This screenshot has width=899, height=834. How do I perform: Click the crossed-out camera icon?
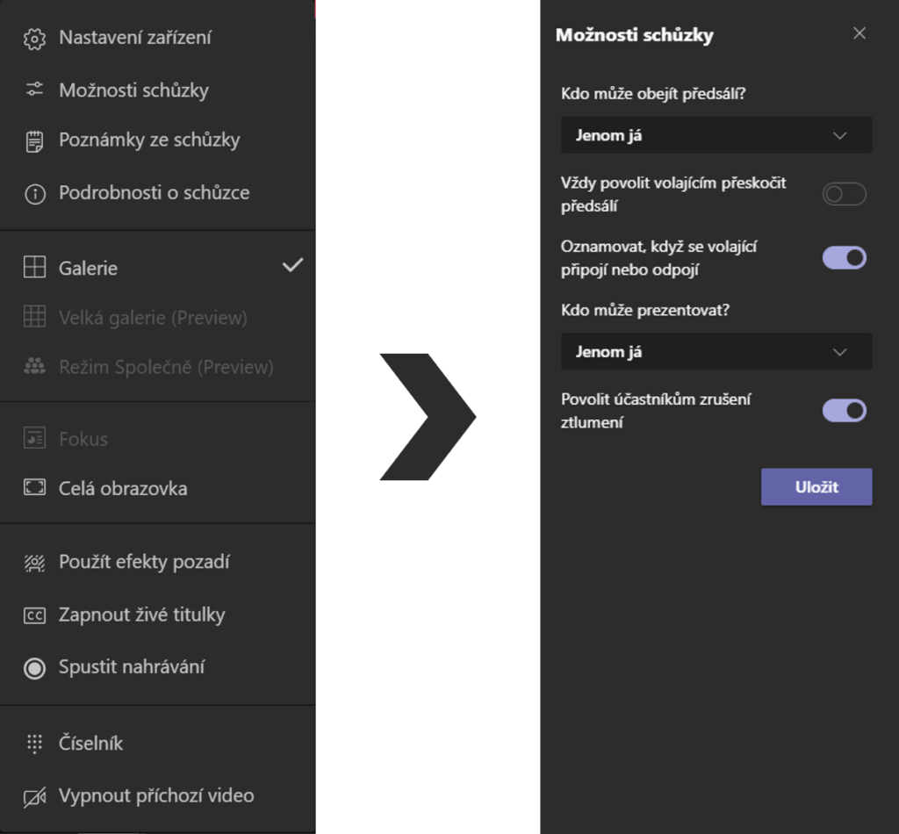pyautogui.click(x=34, y=797)
